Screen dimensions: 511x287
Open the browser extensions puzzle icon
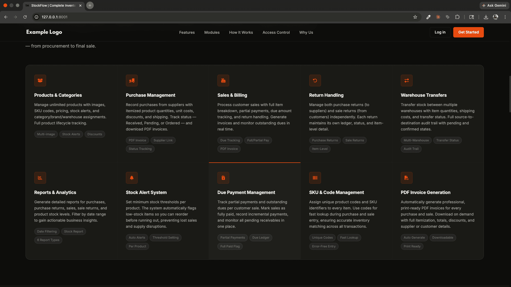click(x=457, y=17)
